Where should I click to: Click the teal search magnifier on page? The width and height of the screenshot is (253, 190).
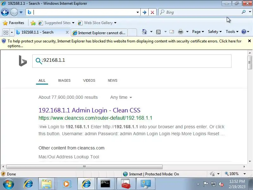pyautogui.click(x=39, y=61)
